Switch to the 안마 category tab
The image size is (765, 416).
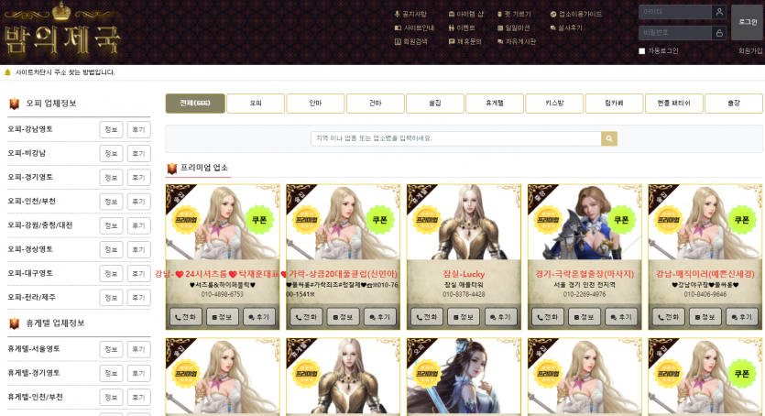(x=315, y=104)
